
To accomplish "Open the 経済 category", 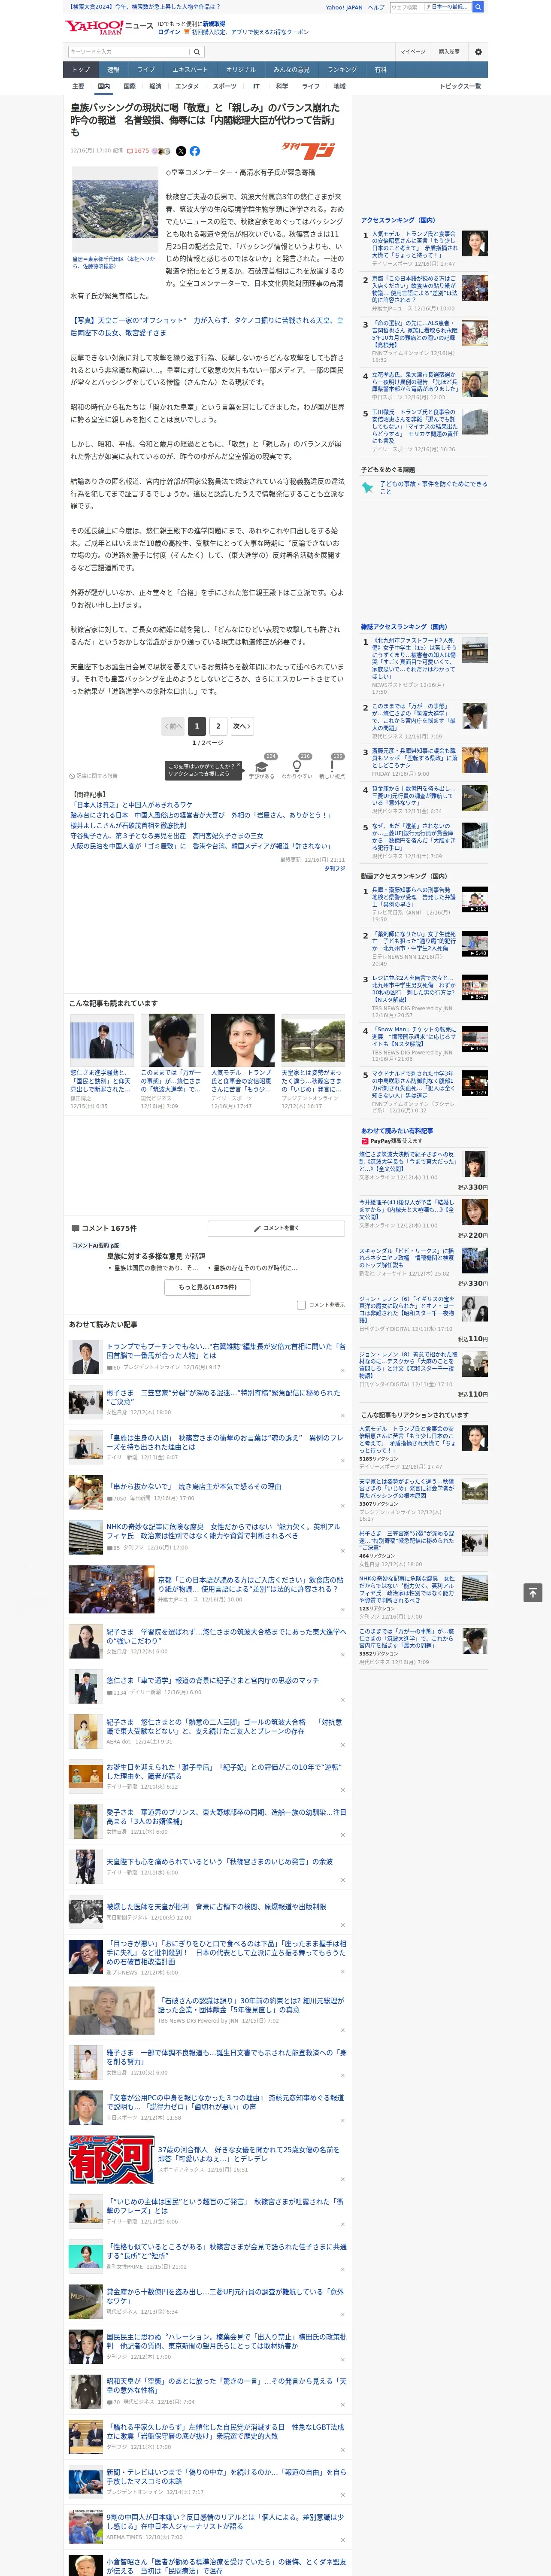I will tap(155, 86).
